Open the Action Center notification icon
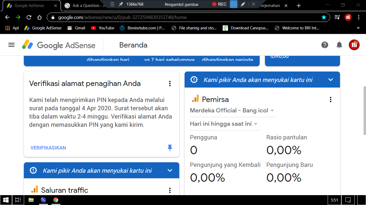This screenshot has height=205, width=366. click(x=348, y=200)
